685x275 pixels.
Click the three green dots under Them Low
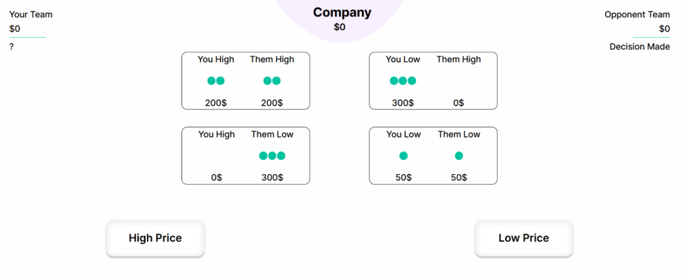point(272,156)
